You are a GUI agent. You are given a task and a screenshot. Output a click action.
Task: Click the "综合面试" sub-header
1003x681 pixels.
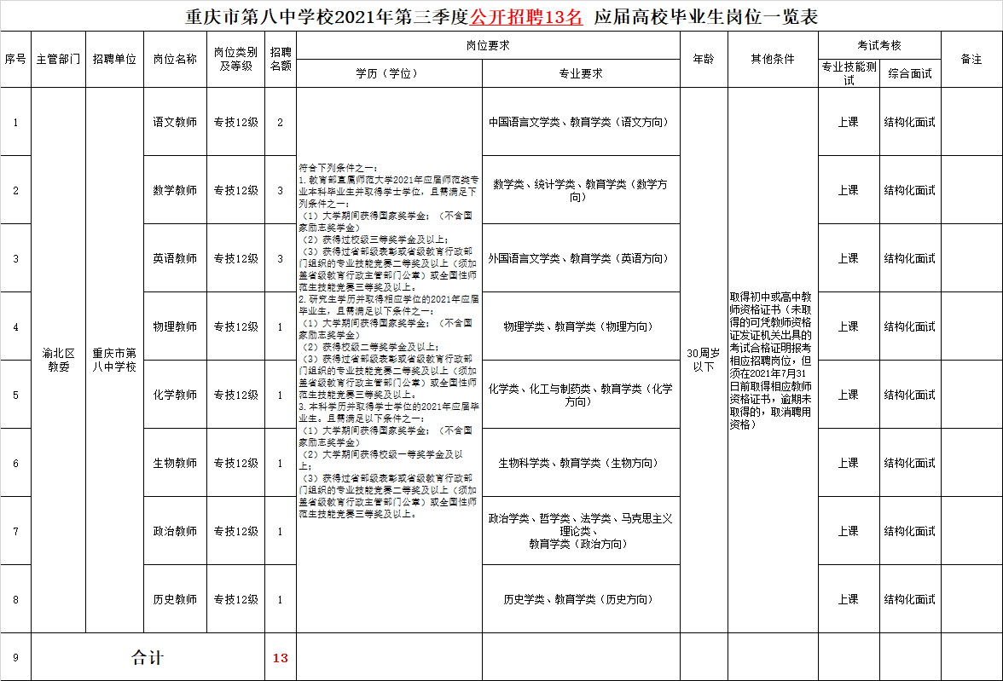[910, 73]
